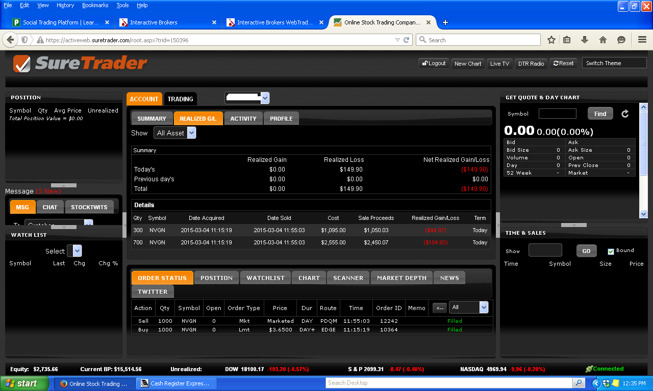Collapse the left sidebar using the splitter arrow
653x391 pixels.
pyautogui.click(x=124, y=225)
